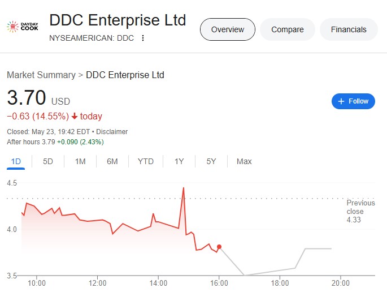Image resolution: width=387 pixels, height=292 pixels.
Task: Click the red down arrow beside today
Action: tap(75, 116)
